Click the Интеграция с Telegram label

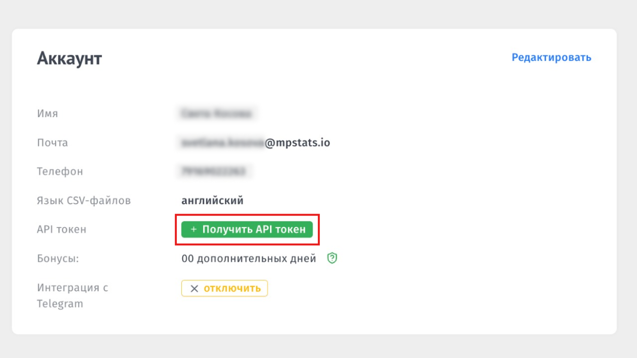tap(73, 296)
